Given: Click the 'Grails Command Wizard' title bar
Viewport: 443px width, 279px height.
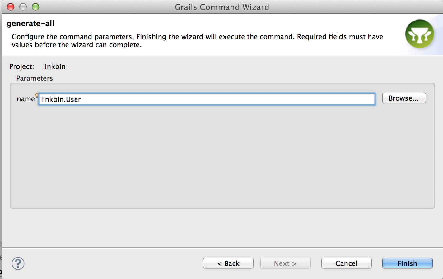Looking at the screenshot, I should tap(222, 7).
